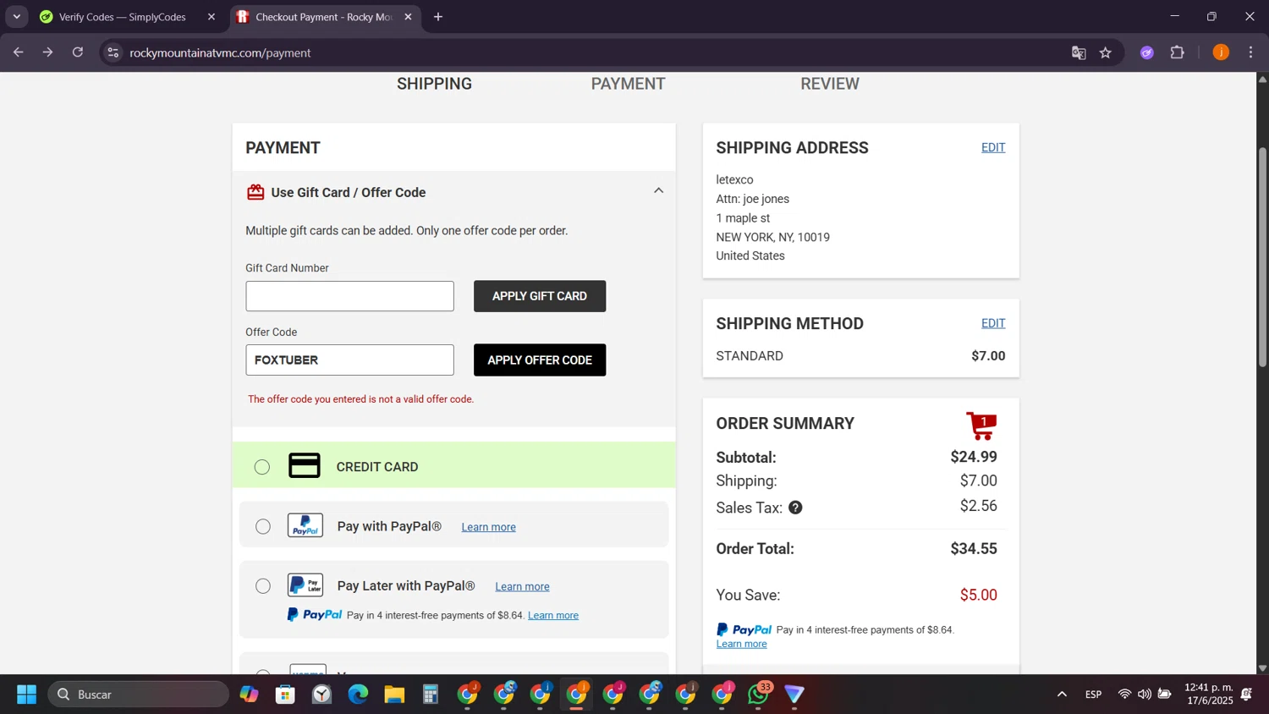Open Learn more link under PayPal in Order Summary

741,644
